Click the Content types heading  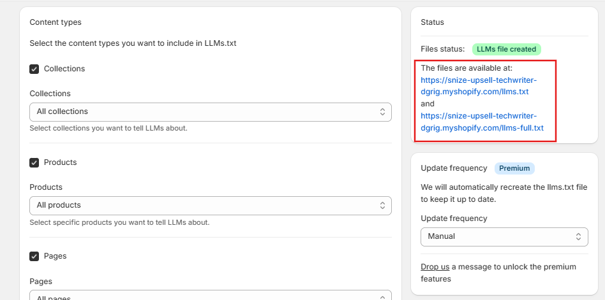coord(56,22)
